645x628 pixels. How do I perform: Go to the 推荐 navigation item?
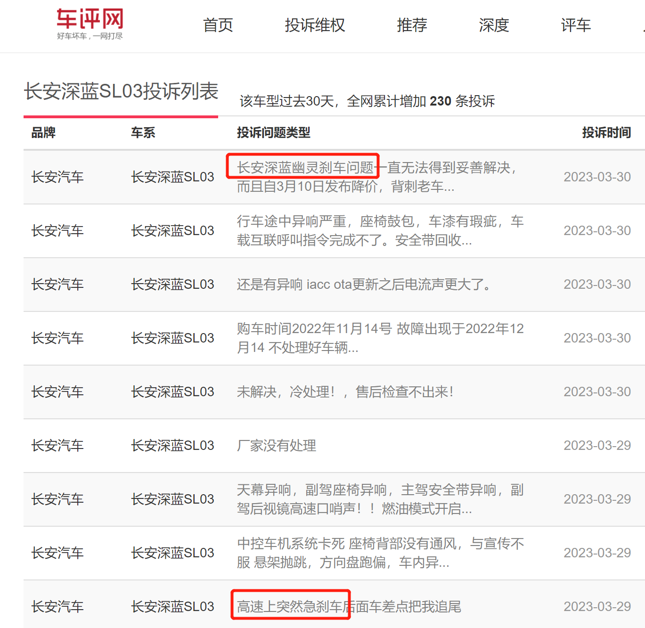tap(412, 25)
